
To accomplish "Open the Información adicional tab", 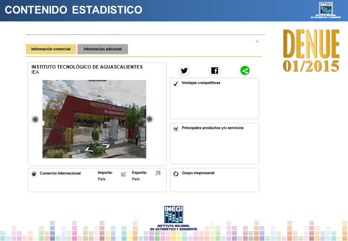I will (102, 49).
